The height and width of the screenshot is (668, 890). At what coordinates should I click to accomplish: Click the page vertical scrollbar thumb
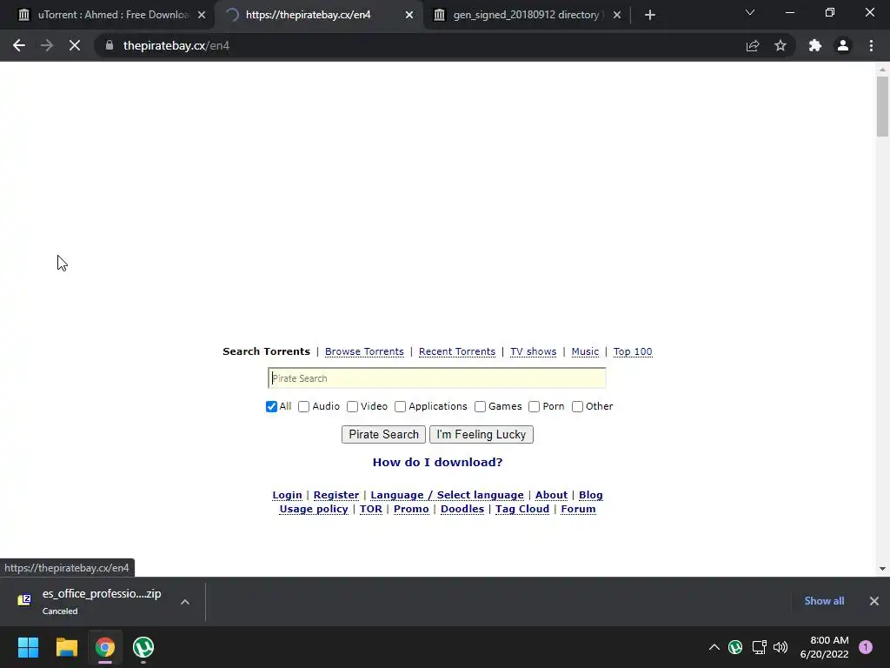[882, 106]
